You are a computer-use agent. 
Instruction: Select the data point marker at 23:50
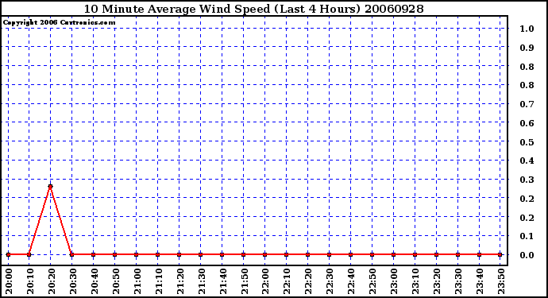coord(500,254)
